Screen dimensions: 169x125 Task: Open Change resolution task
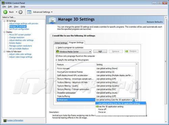tap(17, 38)
